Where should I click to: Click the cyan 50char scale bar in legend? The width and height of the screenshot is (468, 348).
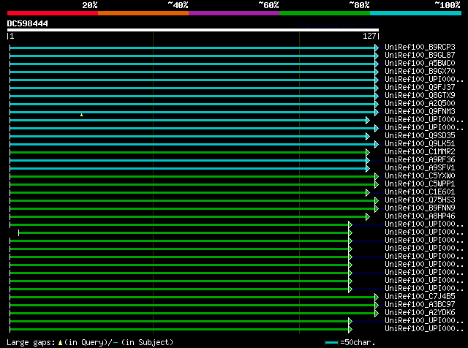tap(331, 342)
